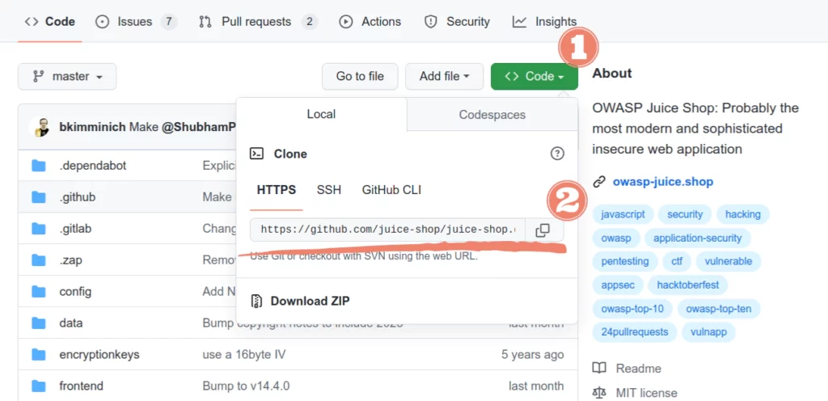Click the Readme book icon
828x401 pixels.
pos(599,368)
